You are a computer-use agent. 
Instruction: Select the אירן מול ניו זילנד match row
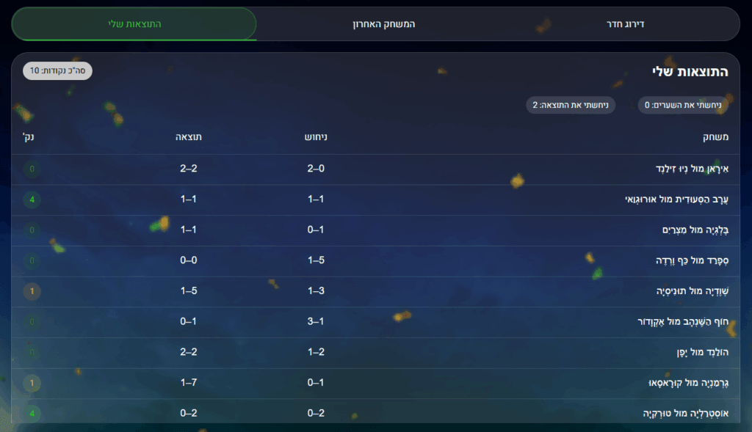375,169
